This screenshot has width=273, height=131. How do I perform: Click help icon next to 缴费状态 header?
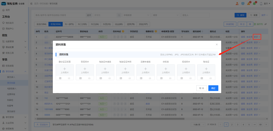point(155,32)
